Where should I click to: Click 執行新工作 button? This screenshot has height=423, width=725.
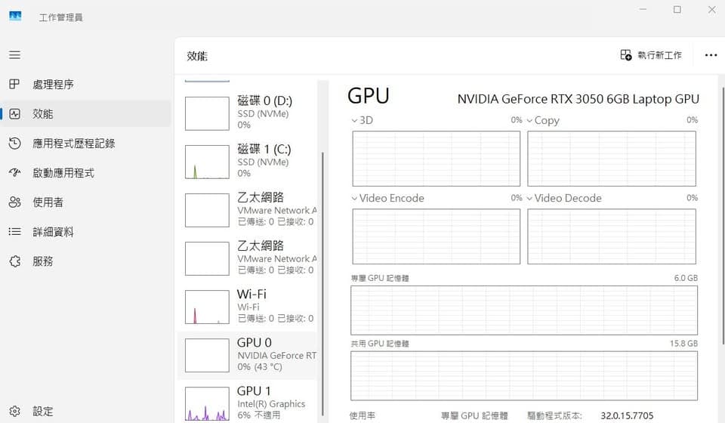point(651,55)
